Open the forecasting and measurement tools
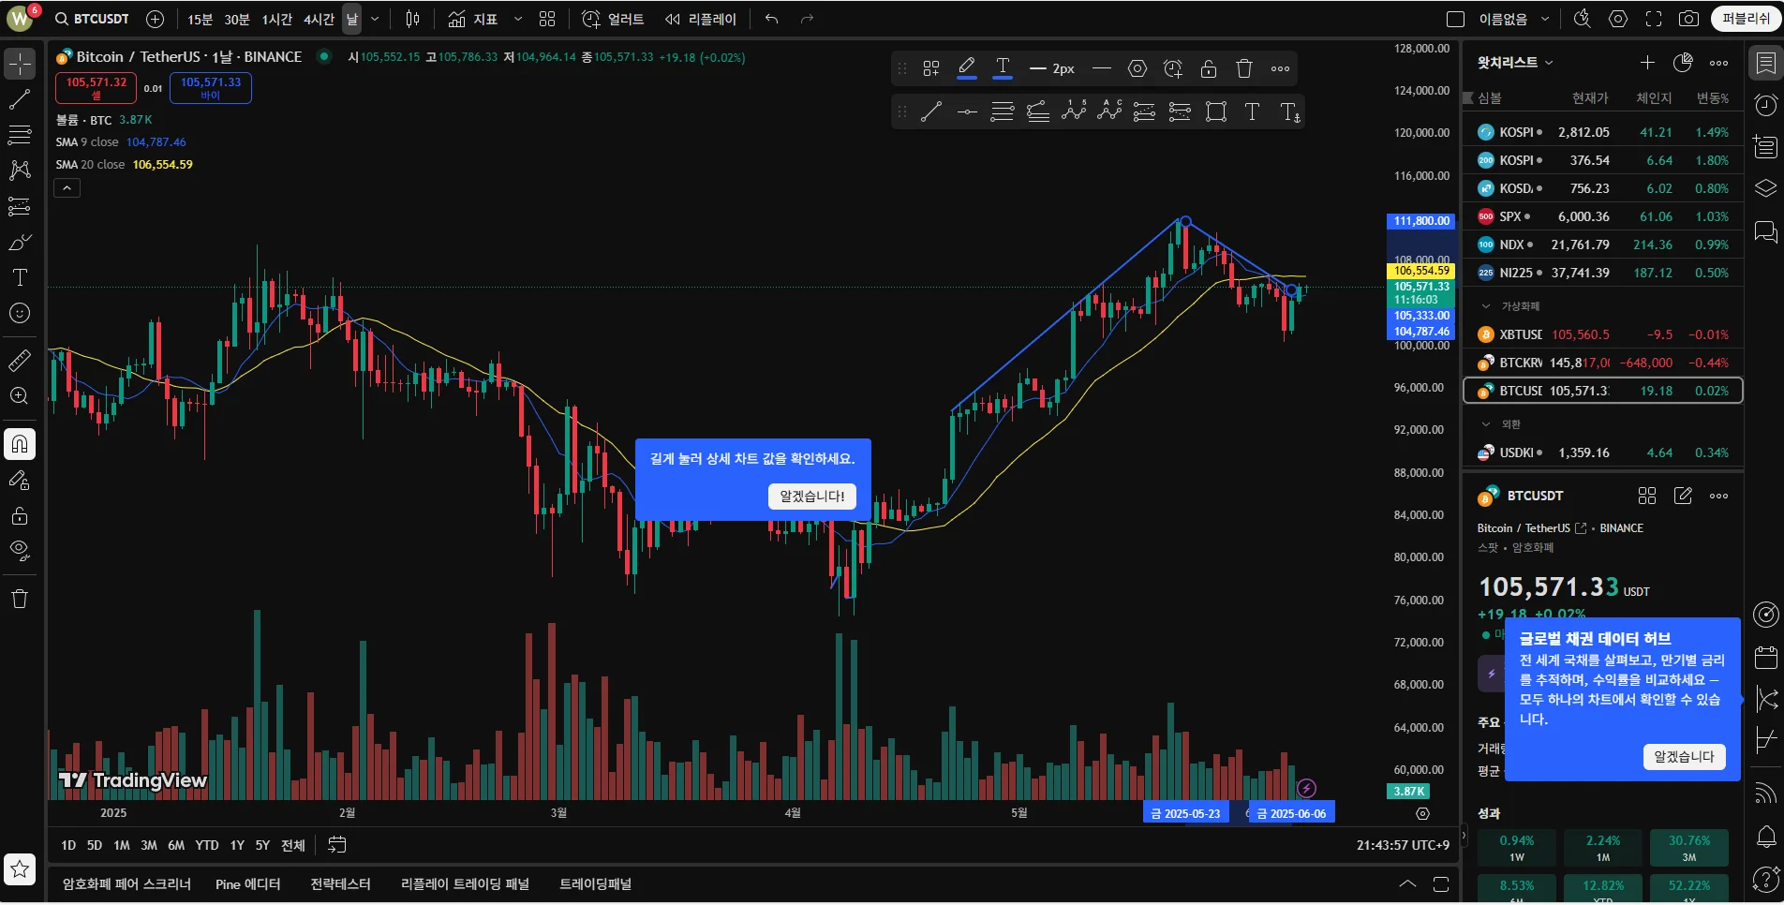The width and height of the screenshot is (1784, 905). pyautogui.click(x=20, y=206)
